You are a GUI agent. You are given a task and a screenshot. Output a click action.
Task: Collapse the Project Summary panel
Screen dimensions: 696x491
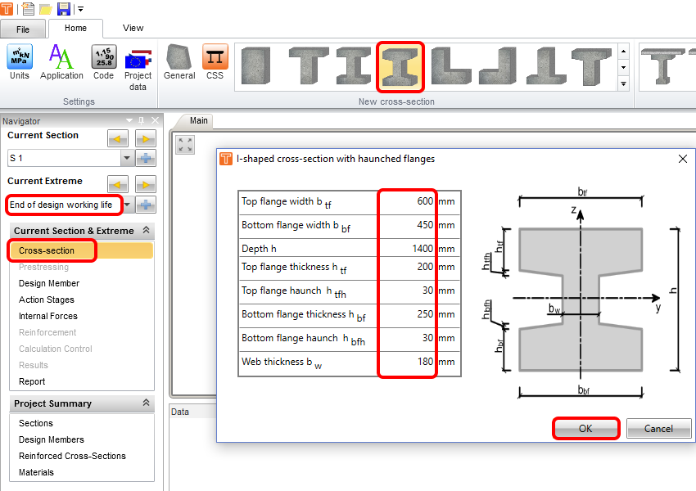point(147,403)
